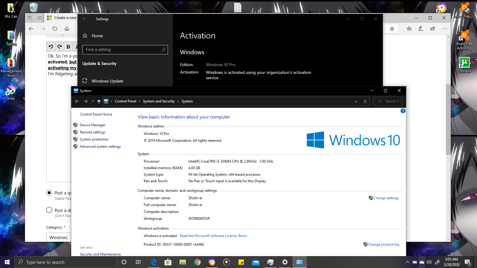
Task: Go up one level in Control Panel
Action: pos(99,101)
